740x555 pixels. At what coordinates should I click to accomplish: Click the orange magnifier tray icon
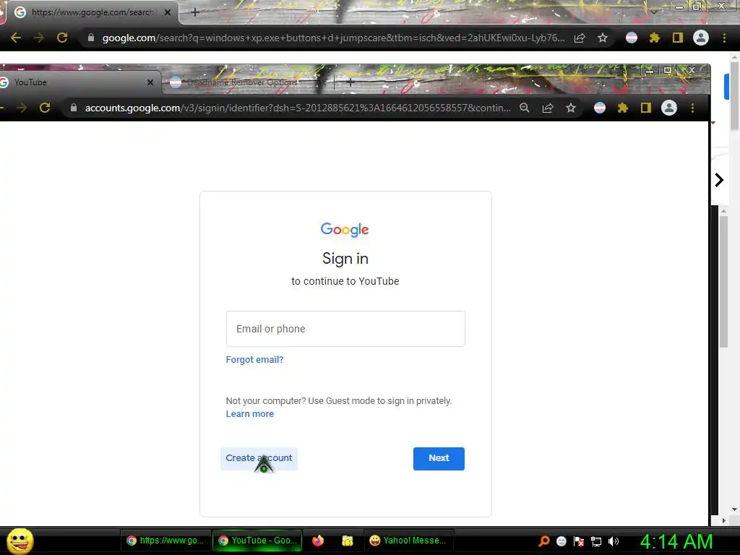544,541
